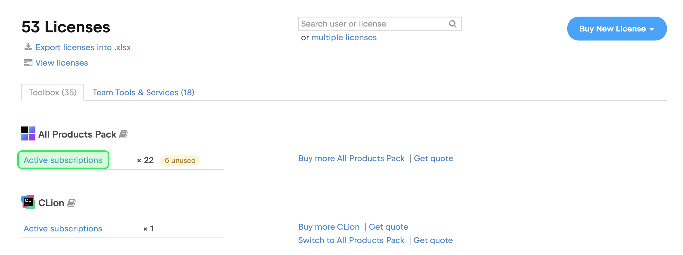
Task: Click the CLion product icon
Action: [28, 202]
